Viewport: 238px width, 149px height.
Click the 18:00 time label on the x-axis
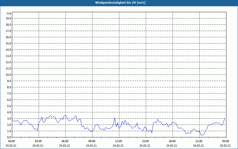click(173, 141)
